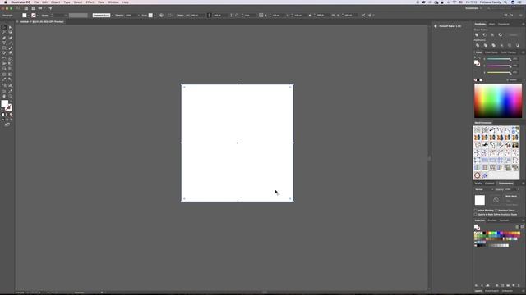Switch to the Align tab
Image resolution: width=526 pixels, height=295 pixels.
click(491, 24)
